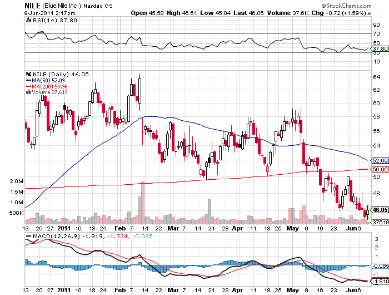Click the MA(50) 52.09 legend text

[x=48, y=81]
